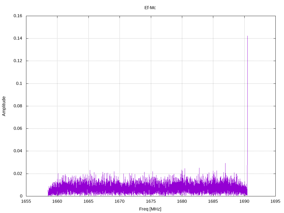Click the x-axis tick label 1670

120,201
